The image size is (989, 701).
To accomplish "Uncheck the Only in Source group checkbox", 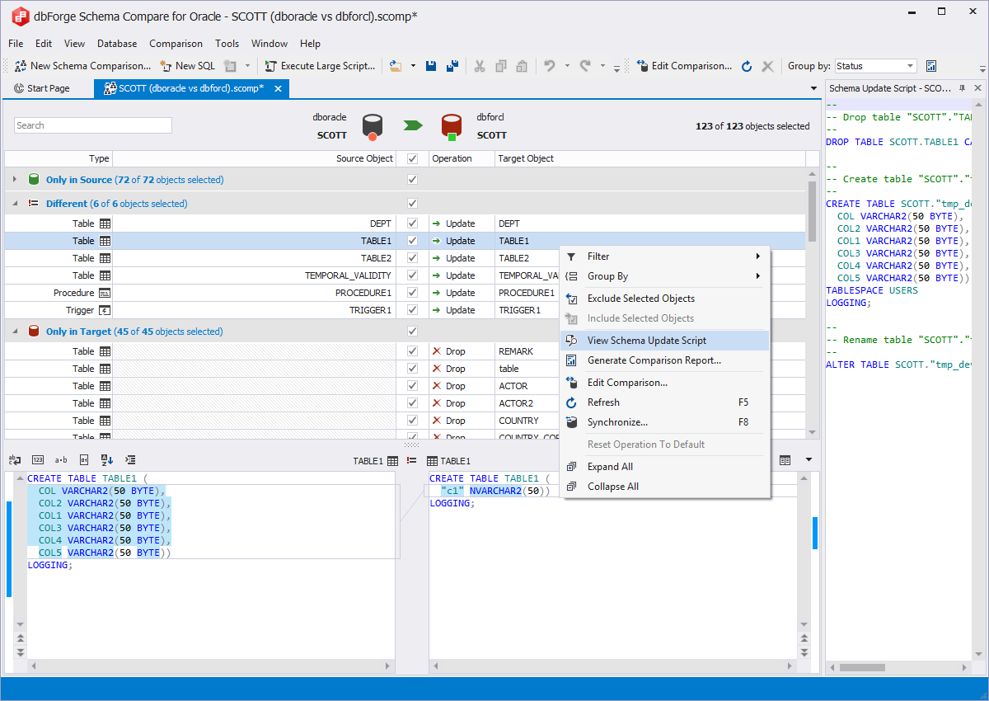I will click(412, 180).
